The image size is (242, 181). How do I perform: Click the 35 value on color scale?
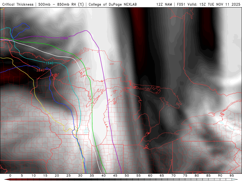point(92,176)
